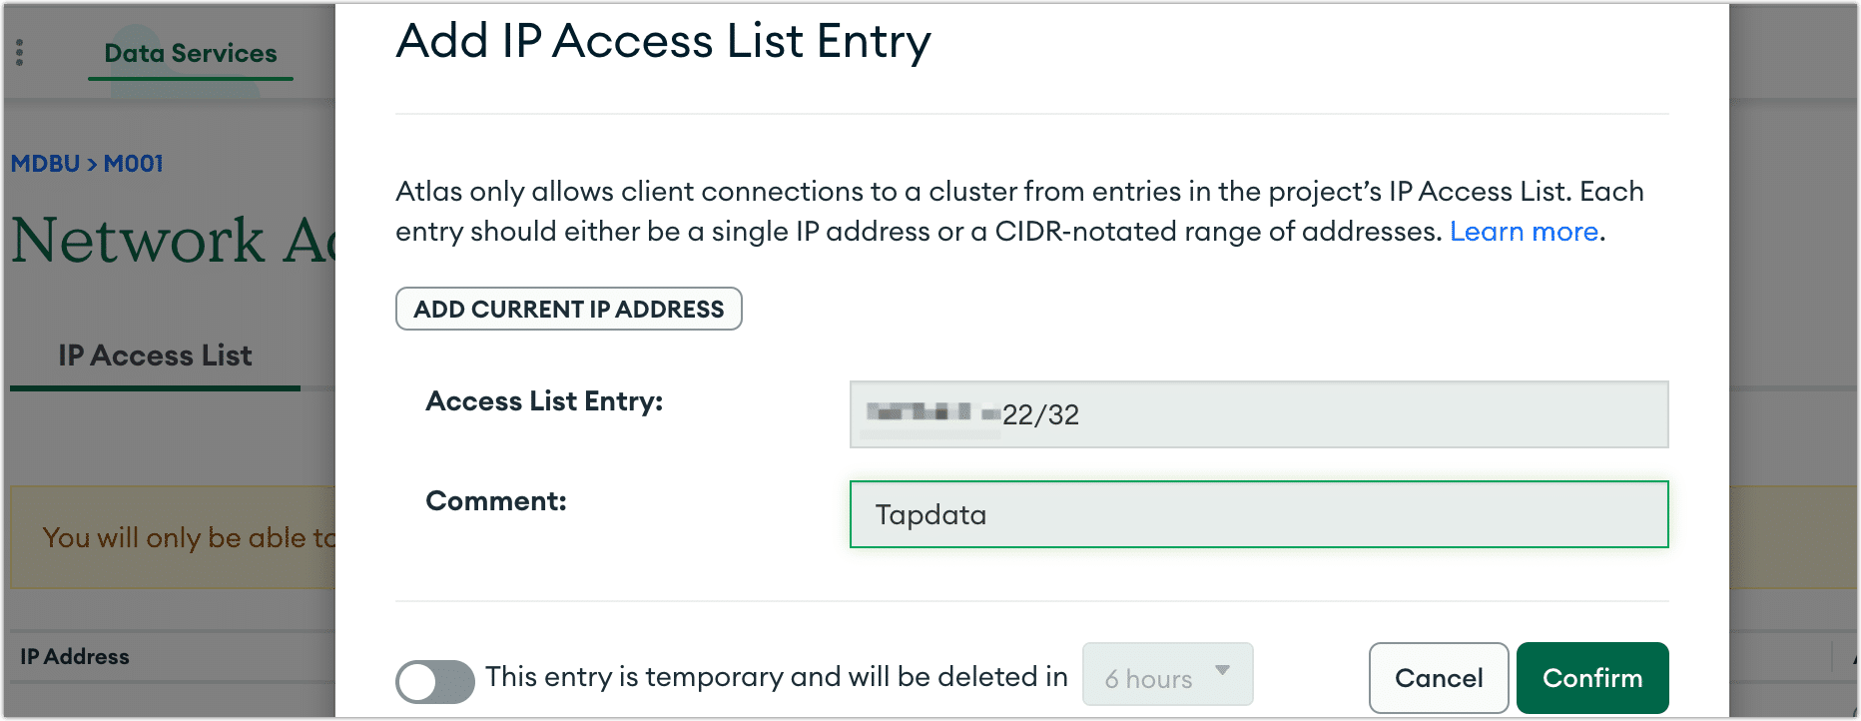Switch to the IP Access List tab
The width and height of the screenshot is (1861, 721).
[154, 356]
